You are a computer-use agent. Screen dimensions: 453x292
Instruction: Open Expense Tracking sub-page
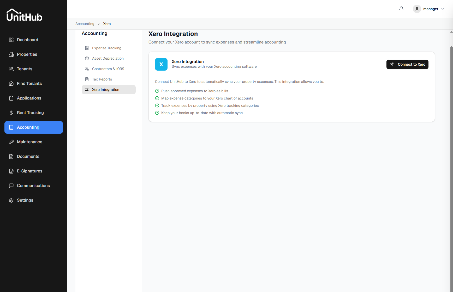click(x=109, y=48)
